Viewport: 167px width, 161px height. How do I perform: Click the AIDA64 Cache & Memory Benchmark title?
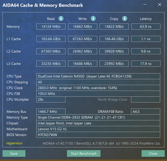pos(43,5)
